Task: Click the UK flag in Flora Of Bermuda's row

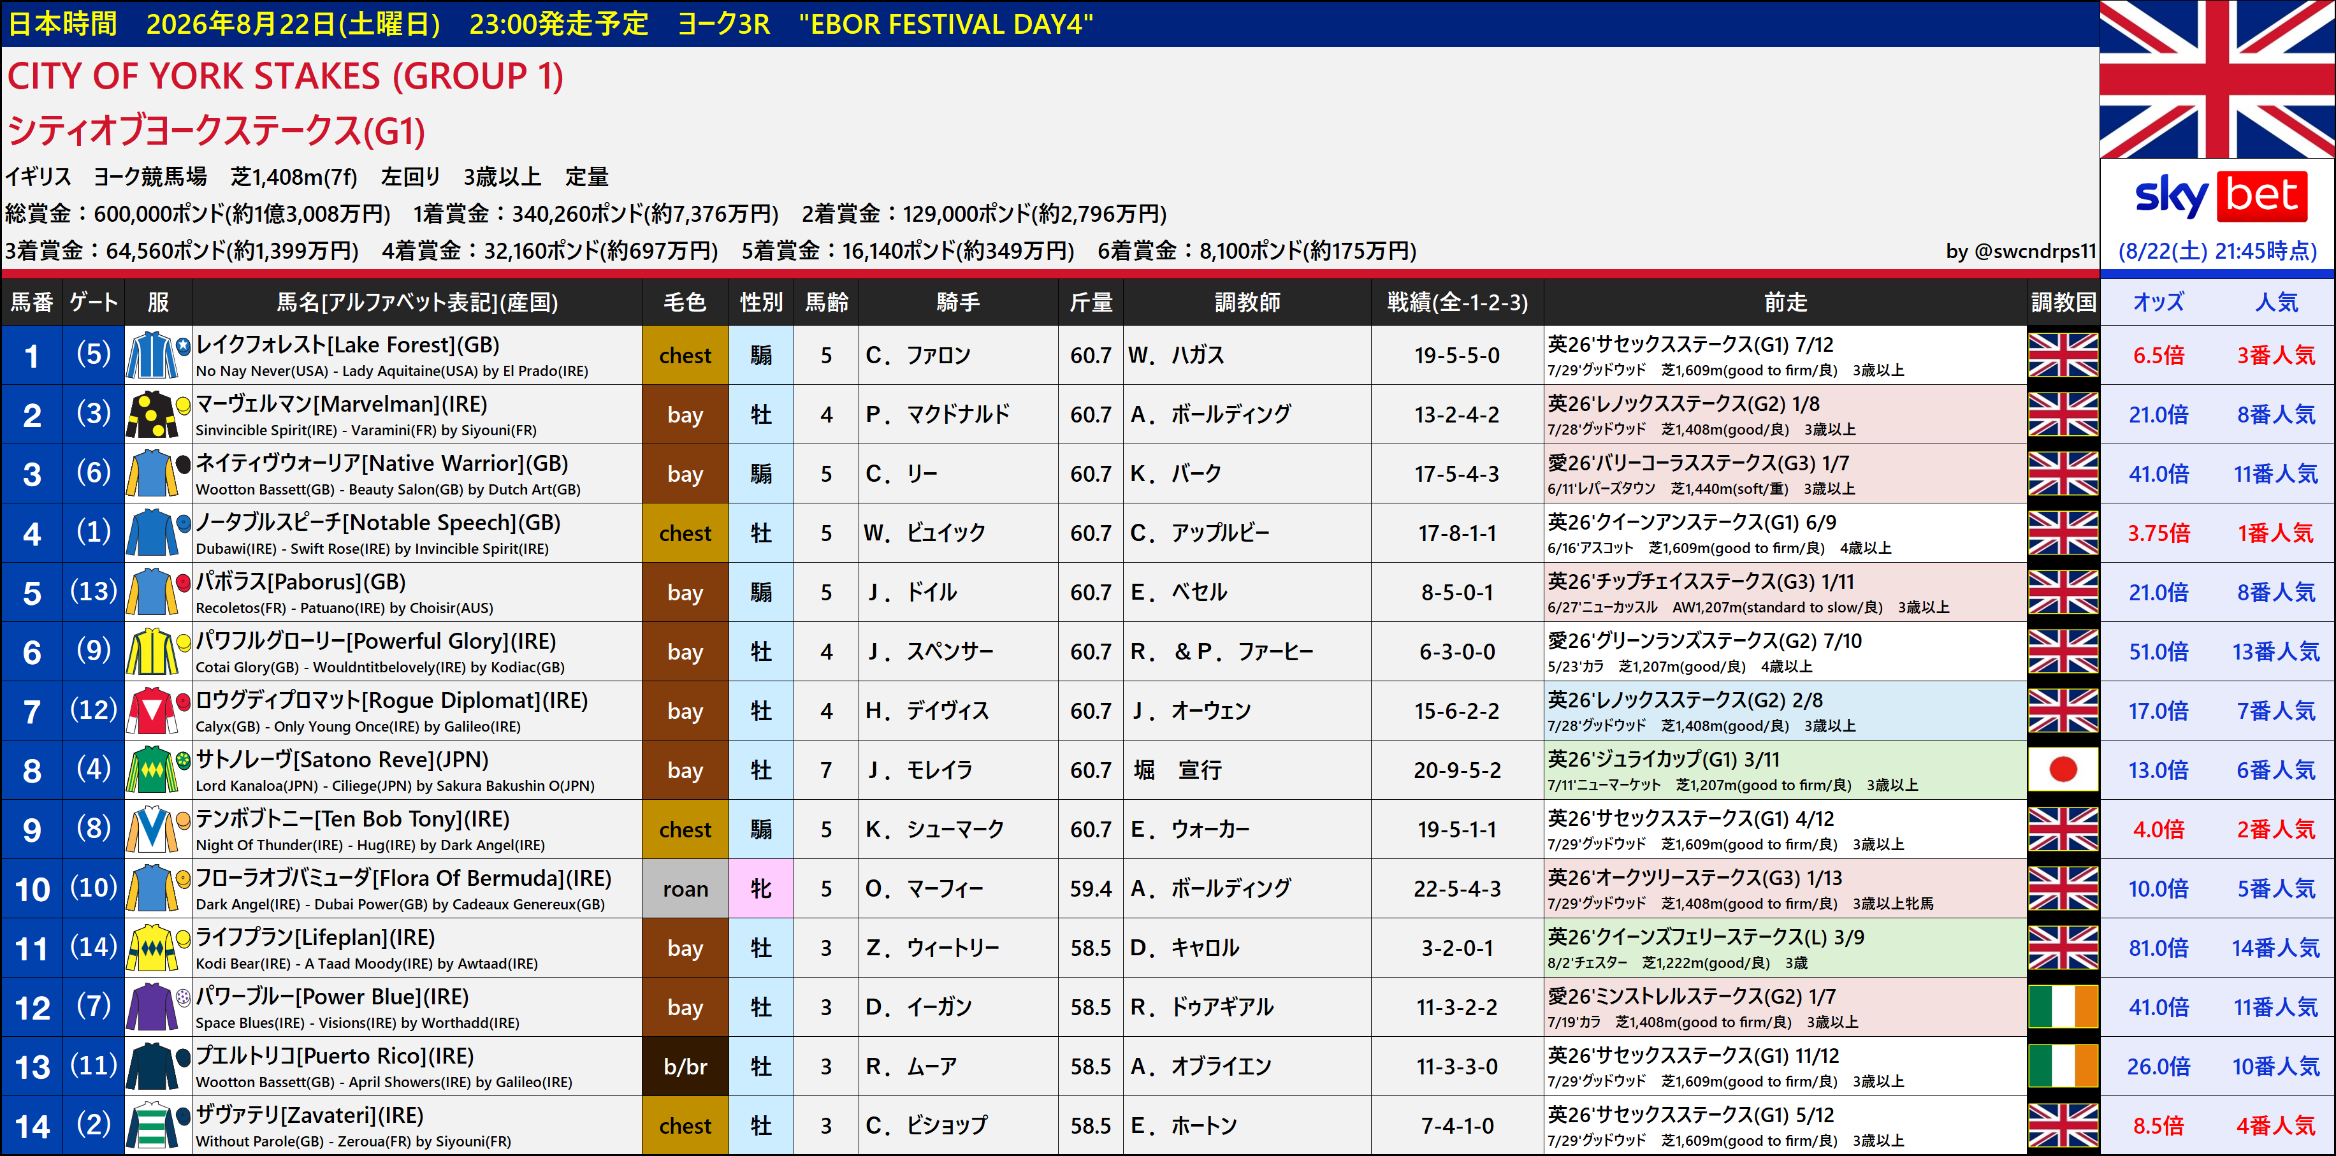Action: click(x=2063, y=888)
